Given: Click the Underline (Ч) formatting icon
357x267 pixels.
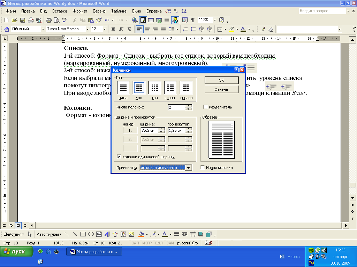Looking at the screenshot, I should click(129, 29).
